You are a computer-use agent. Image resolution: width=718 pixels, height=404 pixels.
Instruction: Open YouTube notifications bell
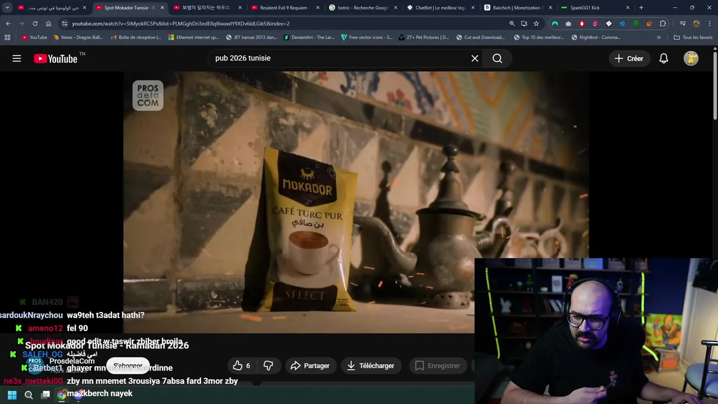664,58
